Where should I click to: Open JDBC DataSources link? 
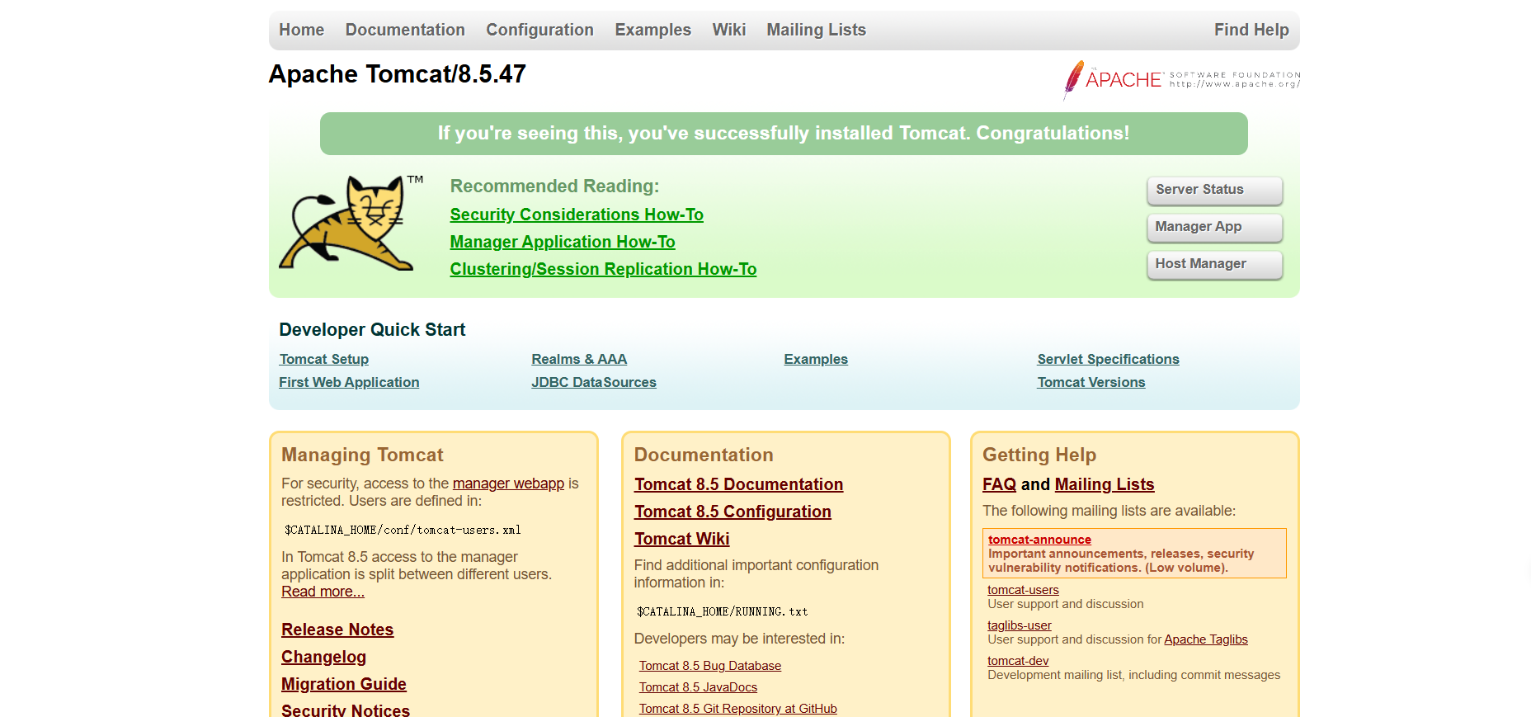594,382
